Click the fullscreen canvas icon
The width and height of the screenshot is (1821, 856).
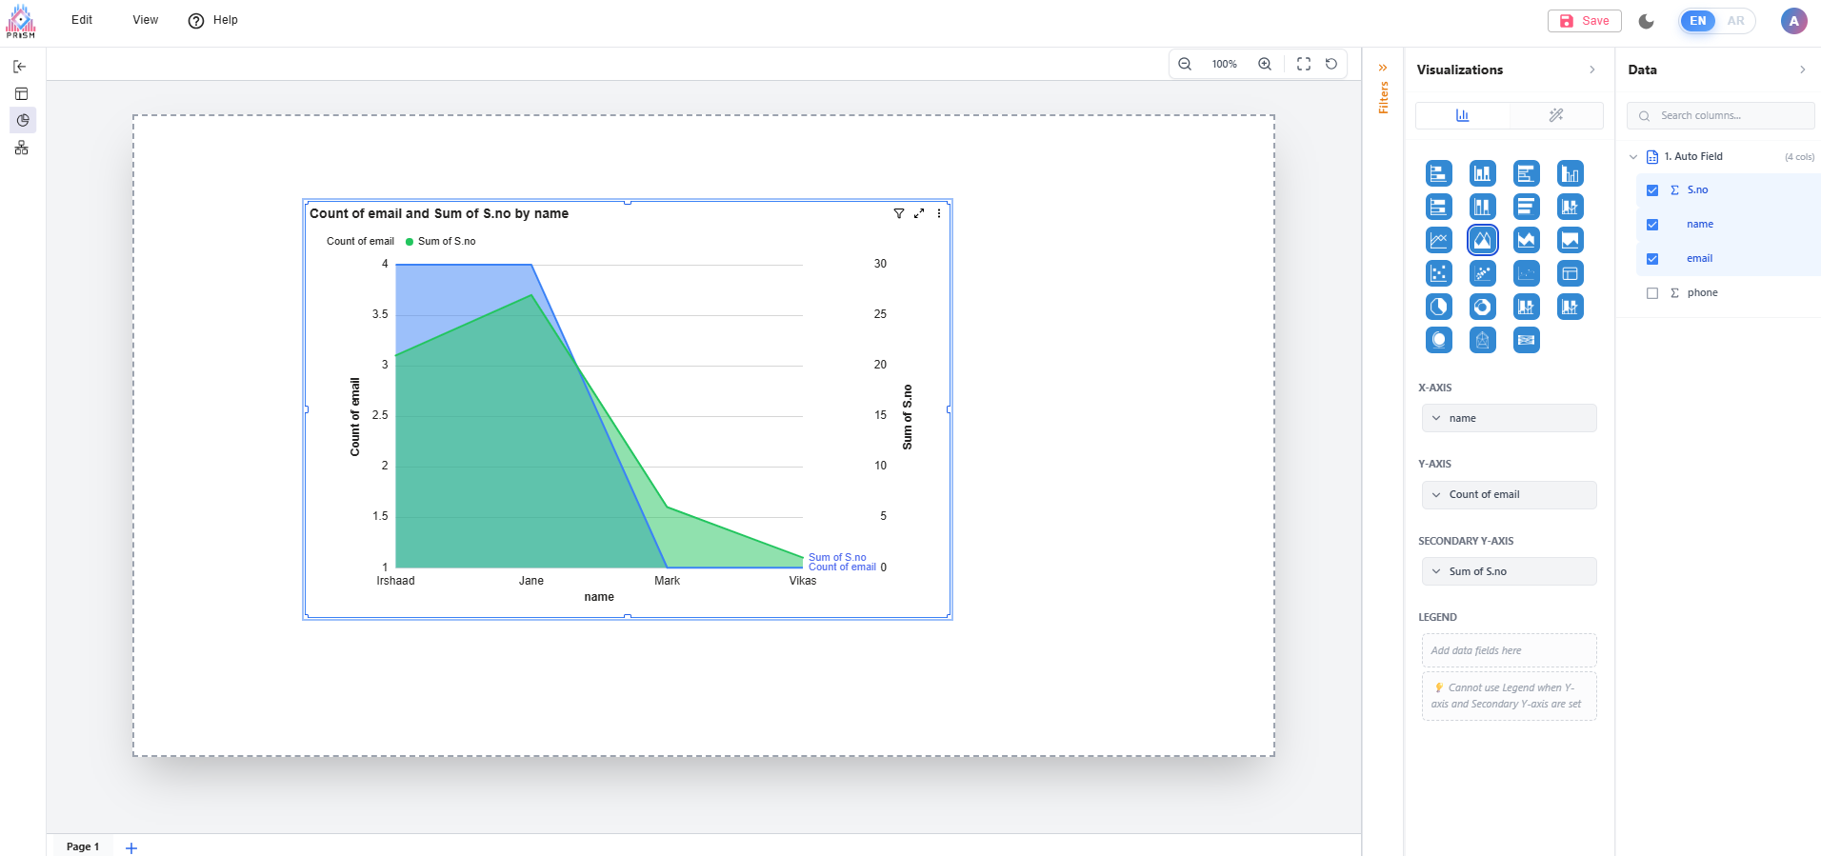point(1304,64)
